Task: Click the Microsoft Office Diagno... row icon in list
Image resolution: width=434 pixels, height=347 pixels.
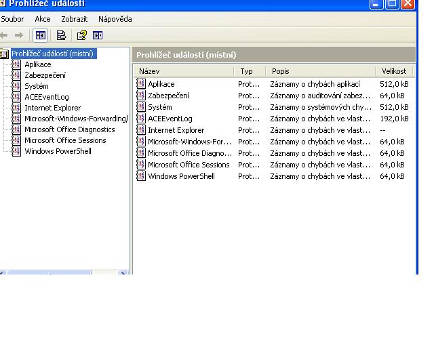Action: tap(141, 153)
